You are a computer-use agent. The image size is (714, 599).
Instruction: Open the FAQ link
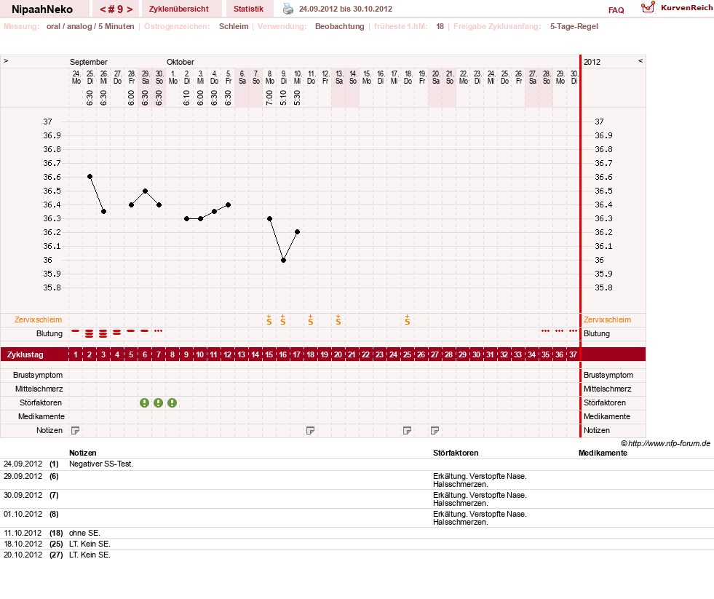click(x=616, y=10)
